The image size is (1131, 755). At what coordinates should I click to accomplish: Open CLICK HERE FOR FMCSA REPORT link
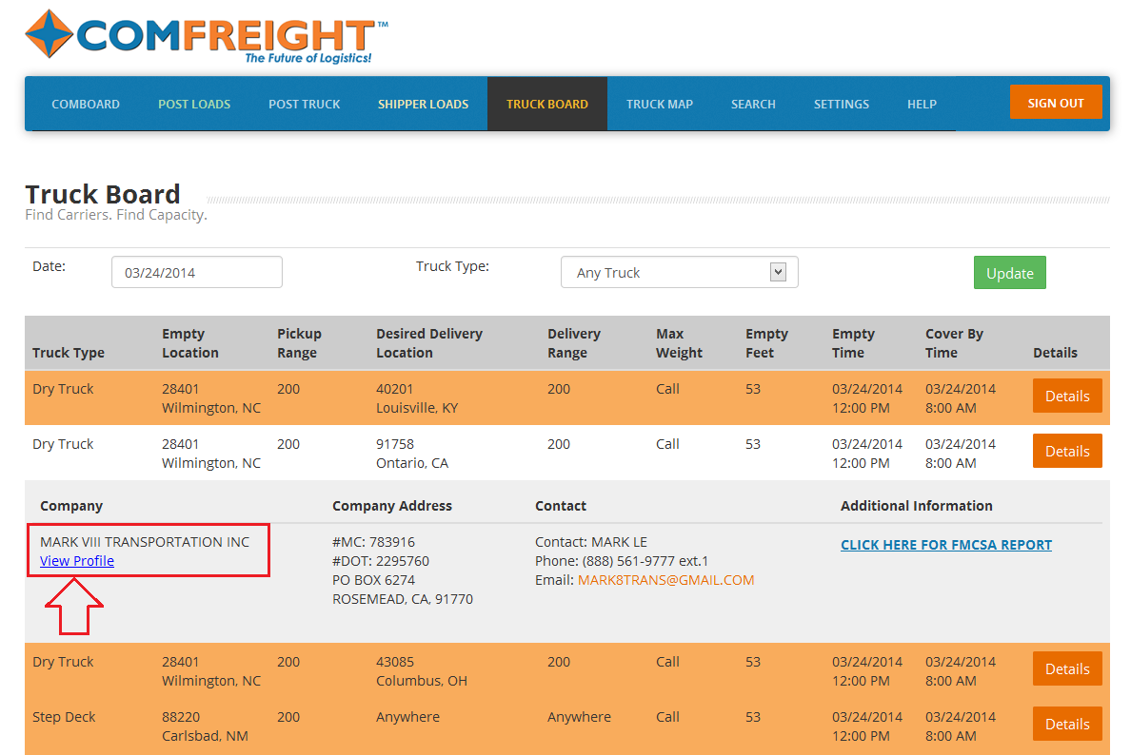(x=946, y=545)
